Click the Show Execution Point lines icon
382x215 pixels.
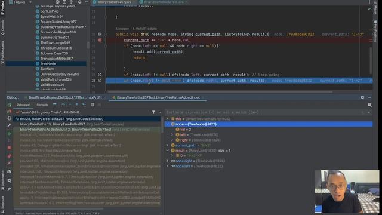tap(54, 105)
